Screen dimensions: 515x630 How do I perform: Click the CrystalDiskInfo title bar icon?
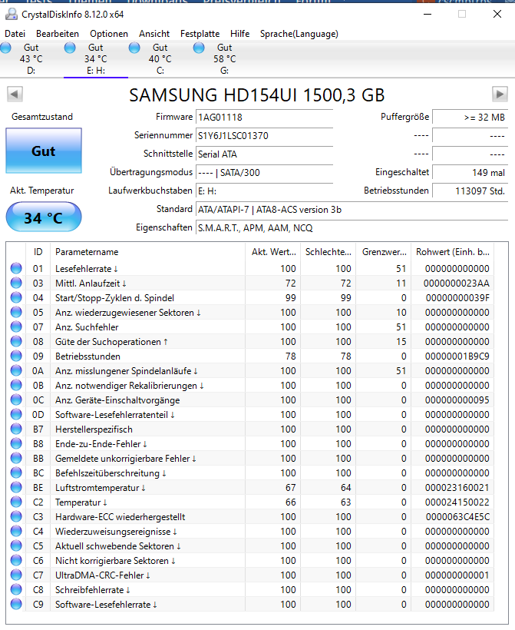tap(12, 15)
